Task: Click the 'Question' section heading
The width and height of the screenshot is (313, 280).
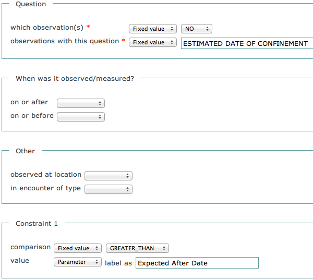Action: click(x=31, y=4)
